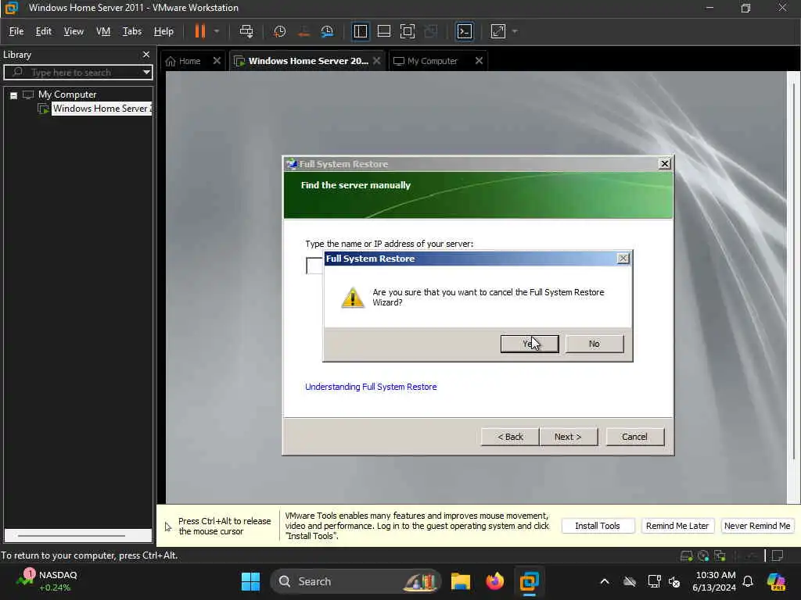Screen dimensions: 801x600
Task: Open the power options dropdown arrow
Action: pos(217,31)
